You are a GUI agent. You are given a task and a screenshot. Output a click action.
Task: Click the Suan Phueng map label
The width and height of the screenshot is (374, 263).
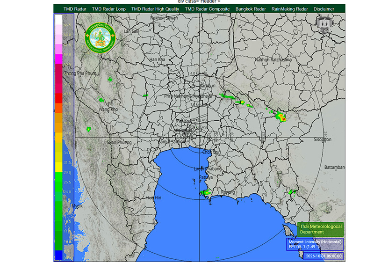click(x=119, y=142)
